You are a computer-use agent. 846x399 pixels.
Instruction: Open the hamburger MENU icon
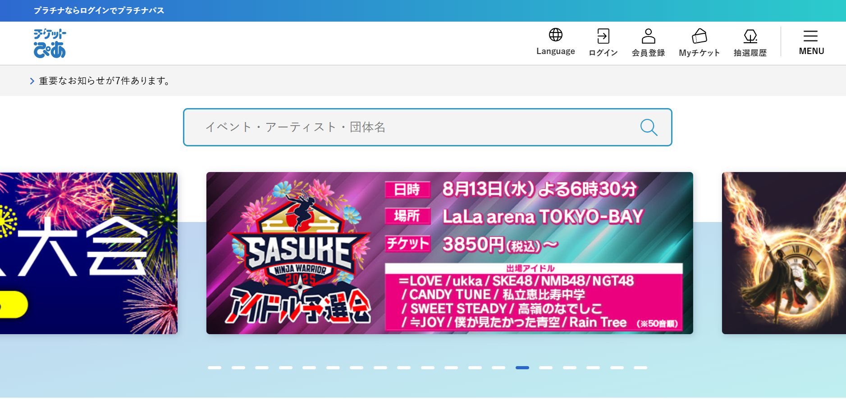tap(810, 36)
